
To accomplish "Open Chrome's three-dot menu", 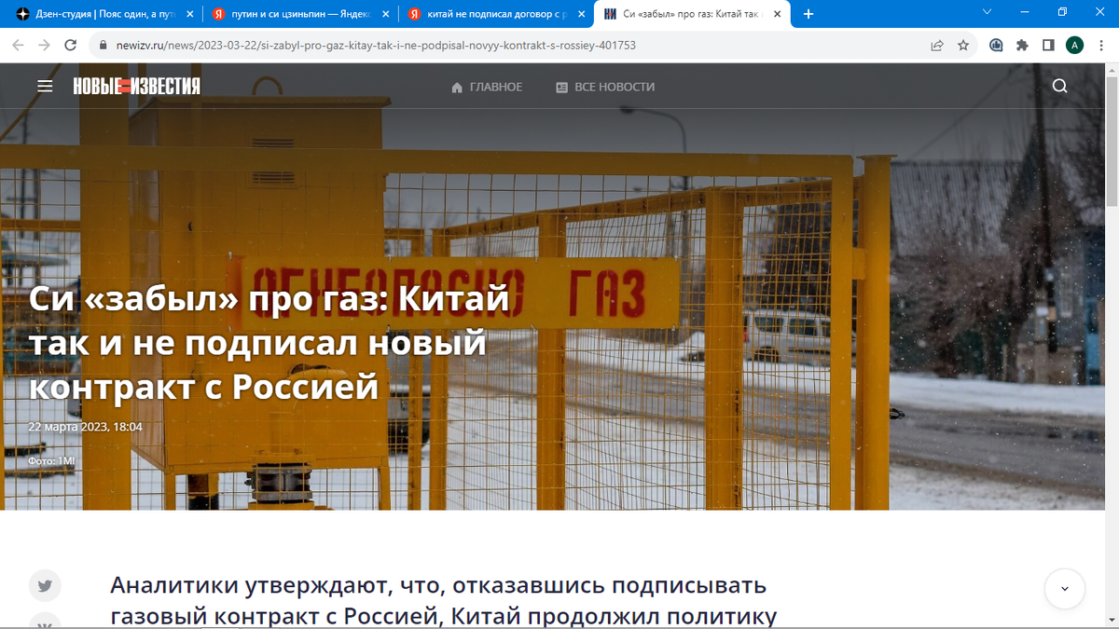I will point(1101,45).
